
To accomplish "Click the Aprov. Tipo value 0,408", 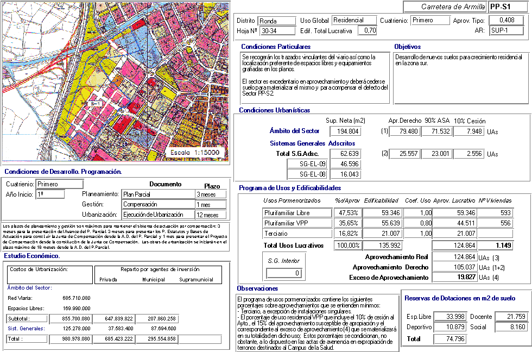I will 506,21.
